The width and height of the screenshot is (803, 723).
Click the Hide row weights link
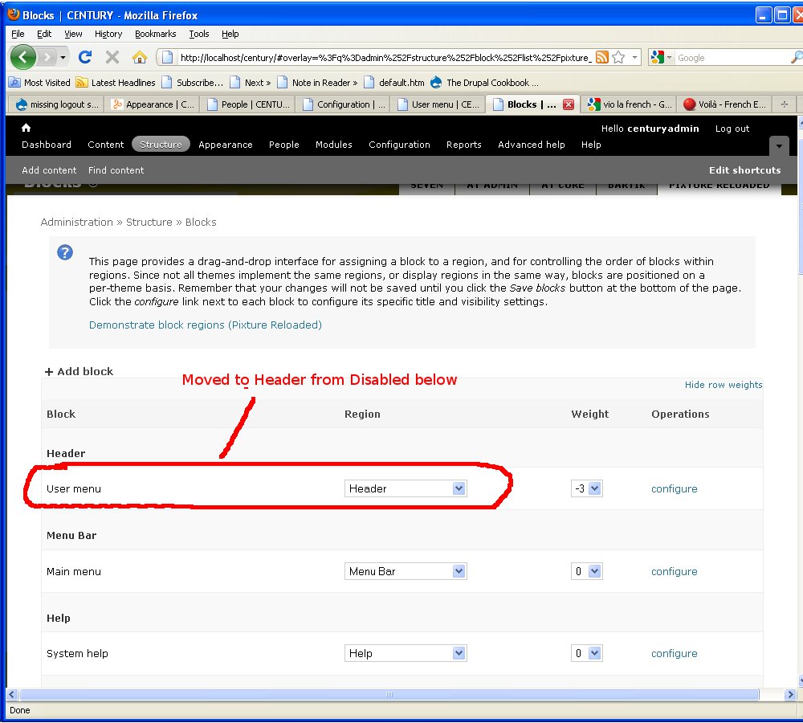click(x=723, y=385)
